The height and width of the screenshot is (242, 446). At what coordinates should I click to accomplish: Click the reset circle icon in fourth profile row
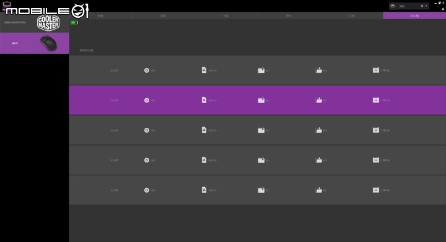(146, 160)
